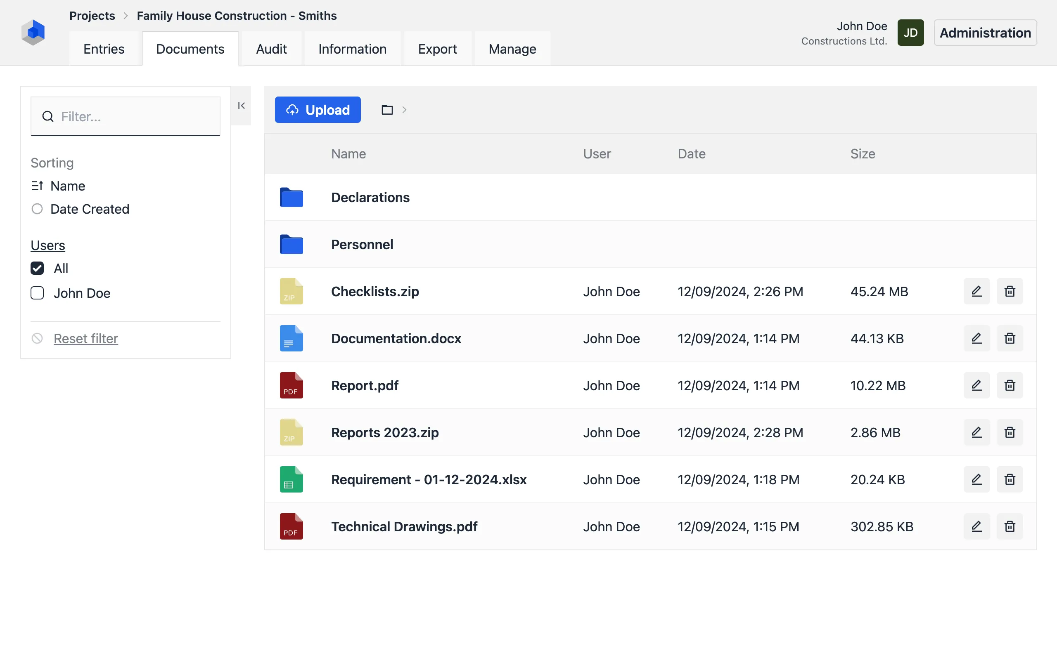This screenshot has height=660, width=1057.
Task: Click the Documentation.docx file name
Action: tap(396, 338)
